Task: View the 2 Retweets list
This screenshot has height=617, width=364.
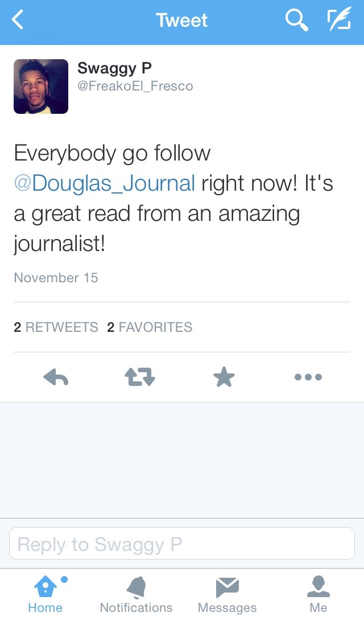Action: pyautogui.click(x=56, y=327)
